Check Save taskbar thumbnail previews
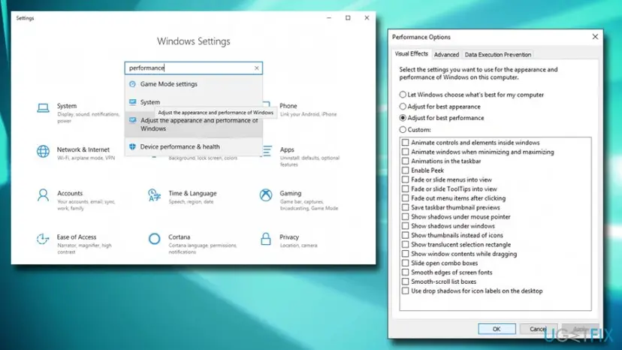 click(405, 207)
